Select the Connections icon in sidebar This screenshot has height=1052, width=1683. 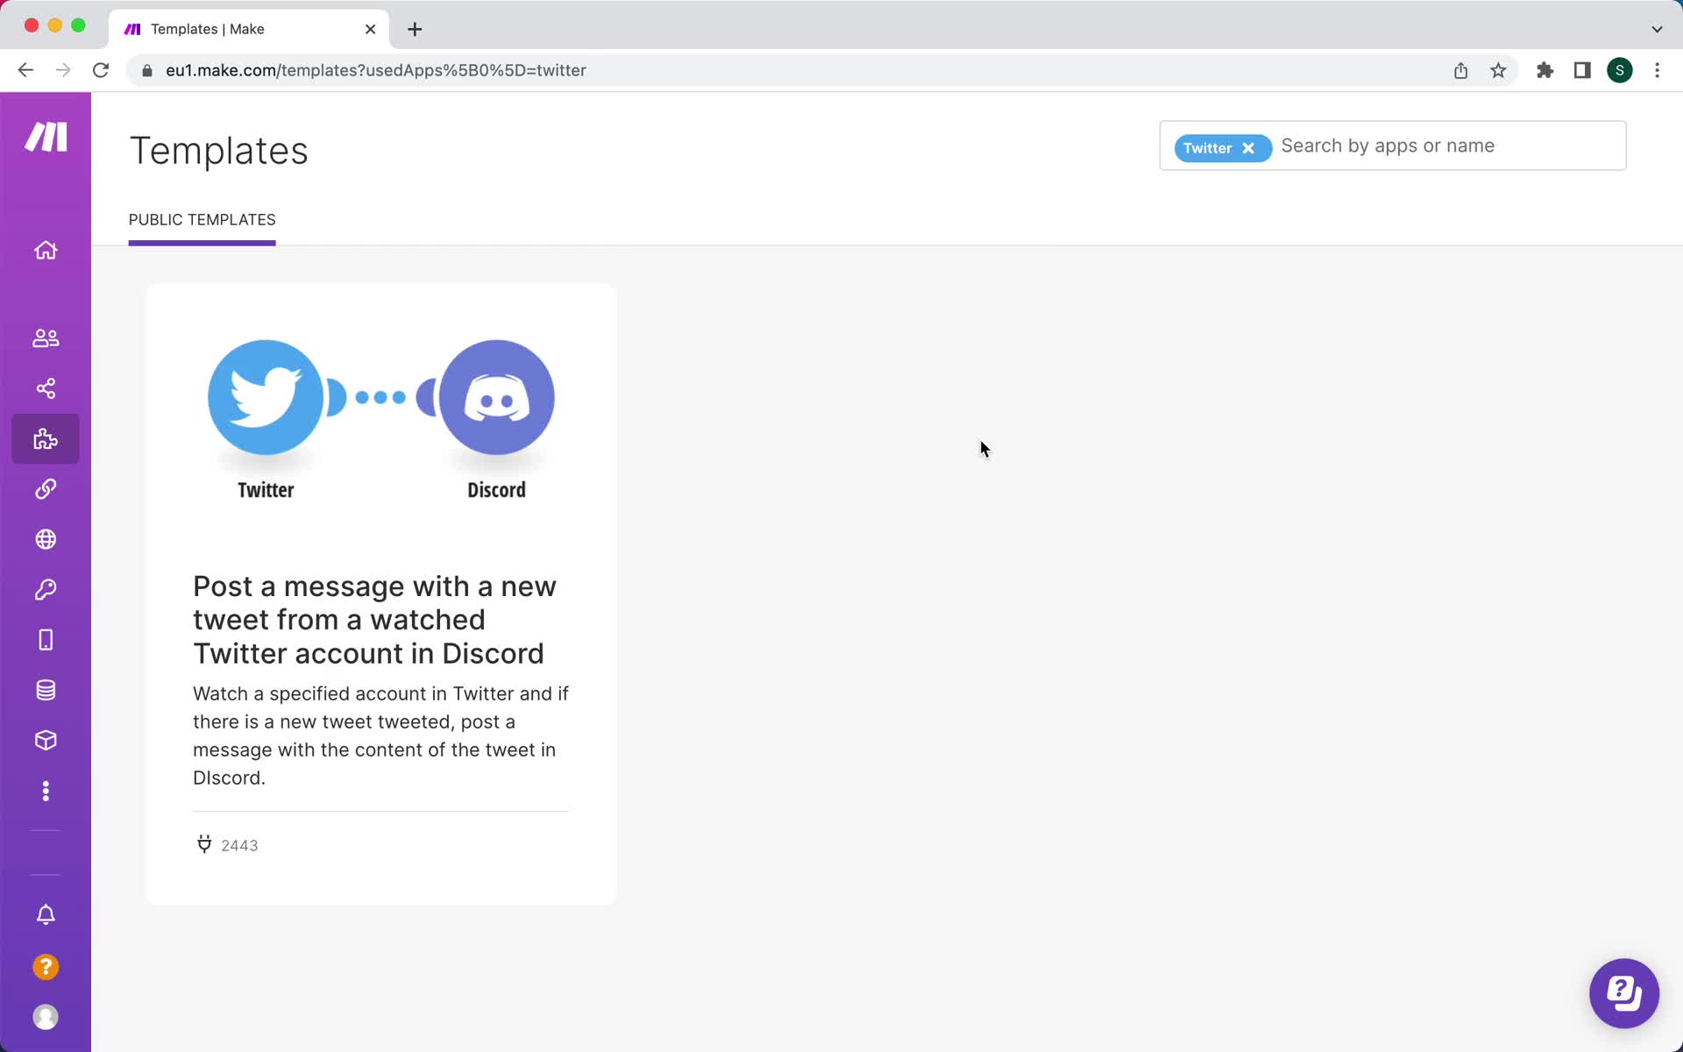click(45, 488)
